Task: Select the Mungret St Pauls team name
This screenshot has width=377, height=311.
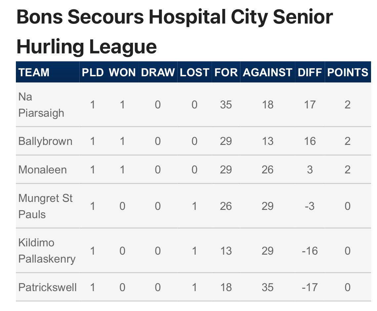Action: [x=45, y=206]
